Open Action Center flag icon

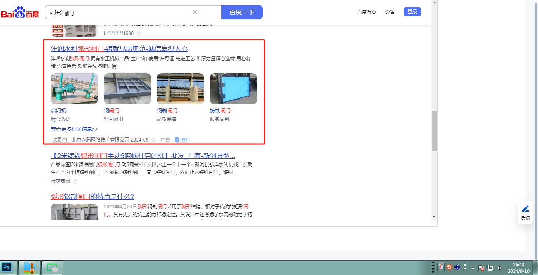click(x=481, y=268)
